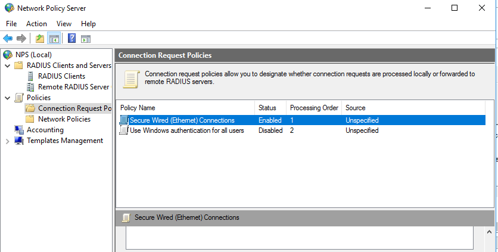The image size is (498, 252).
Task: Sort by the Source column header
Action: (413, 108)
